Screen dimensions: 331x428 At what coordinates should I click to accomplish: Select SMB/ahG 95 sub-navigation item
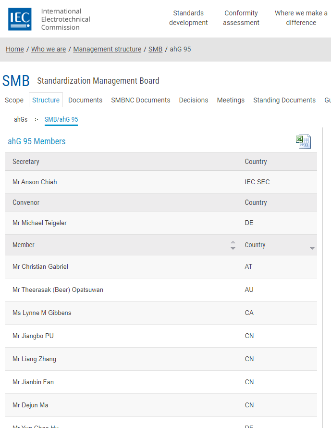pyautogui.click(x=61, y=120)
